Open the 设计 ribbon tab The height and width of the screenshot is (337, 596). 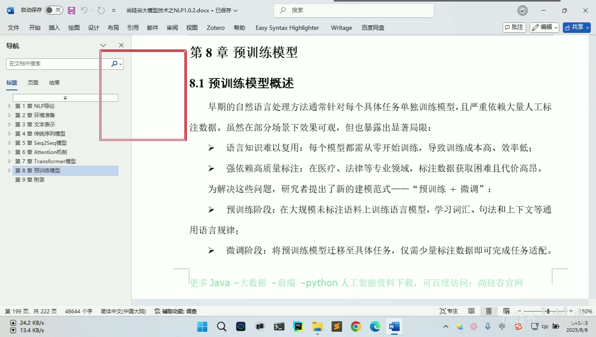(x=94, y=28)
